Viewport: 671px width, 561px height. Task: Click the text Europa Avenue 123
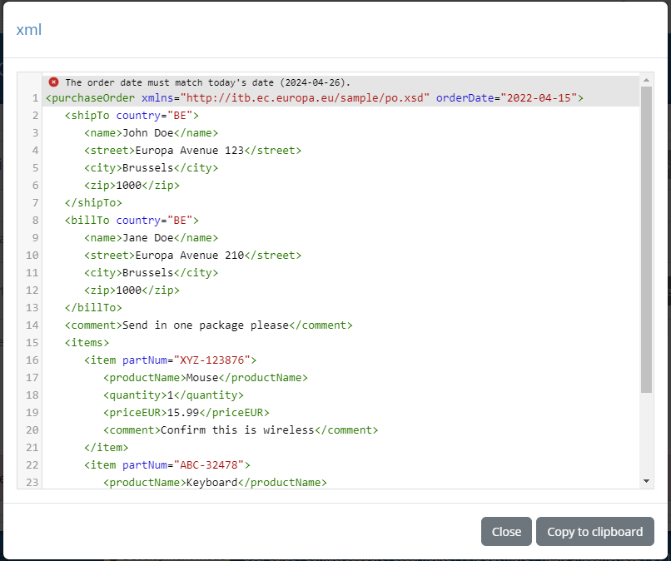190,151
